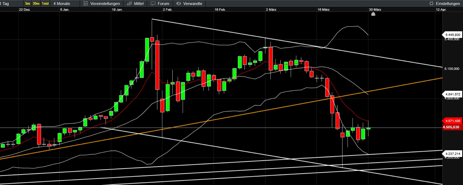The image size is (463, 185).
Task: Activate the 1std interval shortcut
Action: tap(45, 4)
